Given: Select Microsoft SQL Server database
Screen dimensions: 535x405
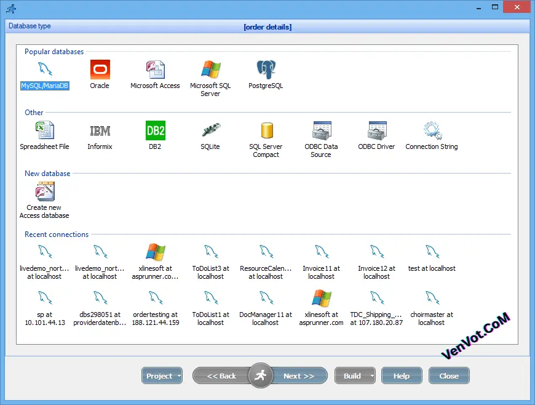Looking at the screenshot, I should tap(210, 69).
